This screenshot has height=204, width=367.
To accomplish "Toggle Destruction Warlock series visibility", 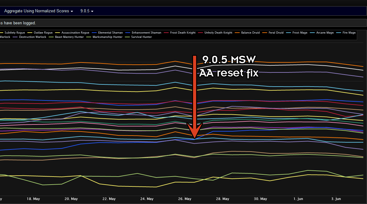I will pos(32,37).
